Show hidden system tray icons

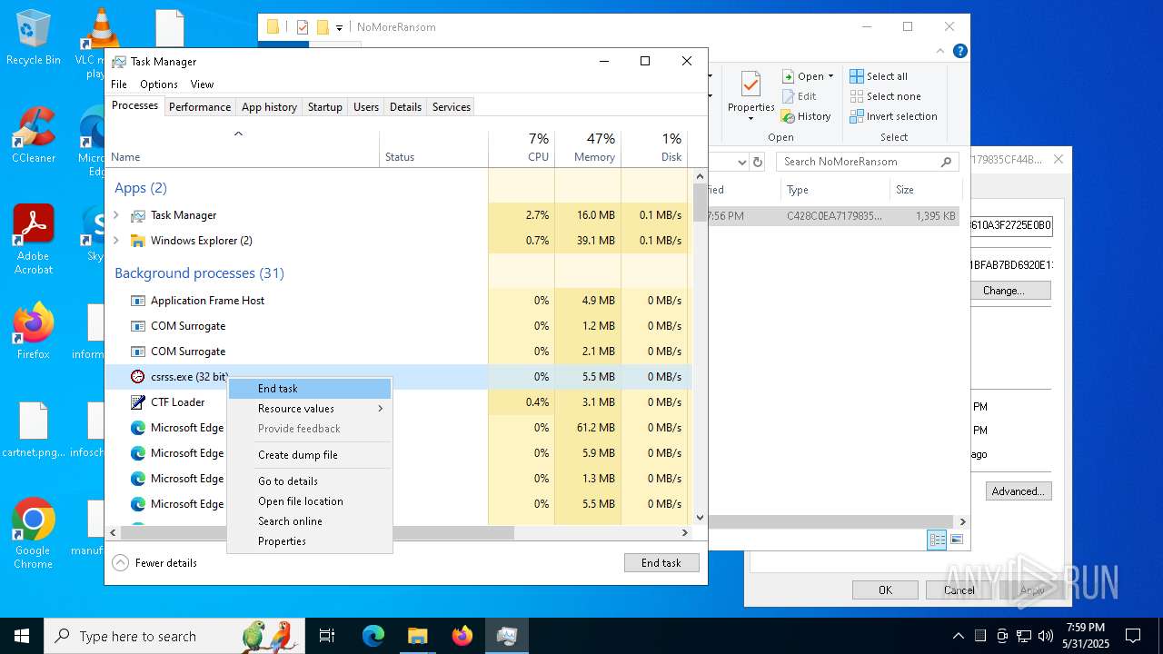(958, 636)
